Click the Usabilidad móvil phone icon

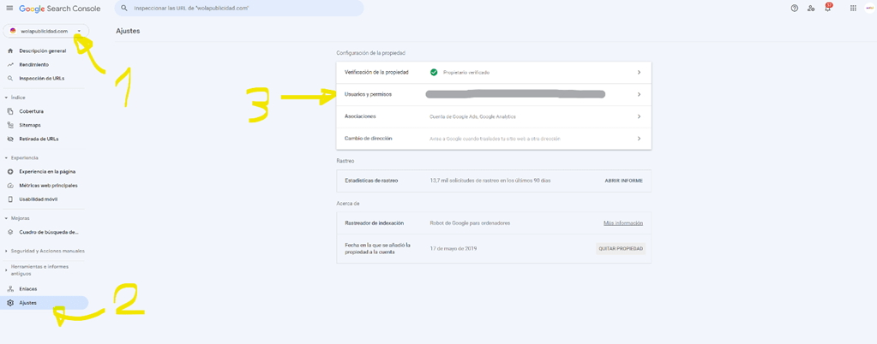pyautogui.click(x=10, y=199)
